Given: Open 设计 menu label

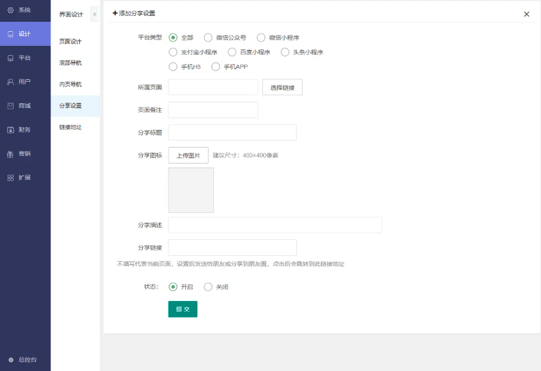Looking at the screenshot, I should [25, 34].
